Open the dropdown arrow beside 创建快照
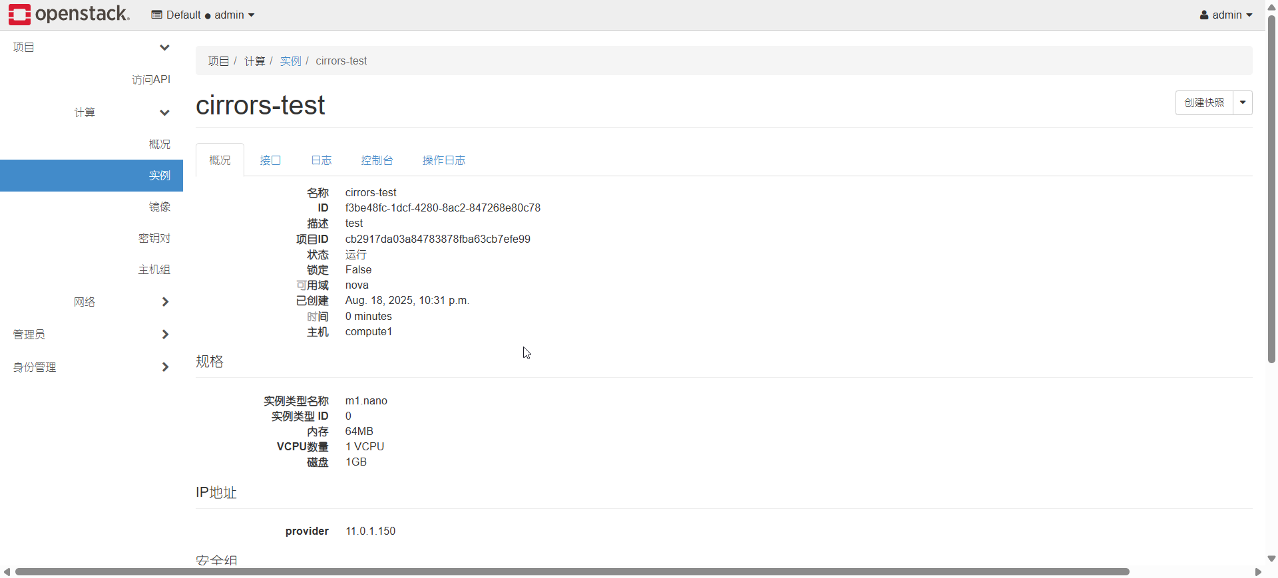1278x578 pixels. point(1243,102)
